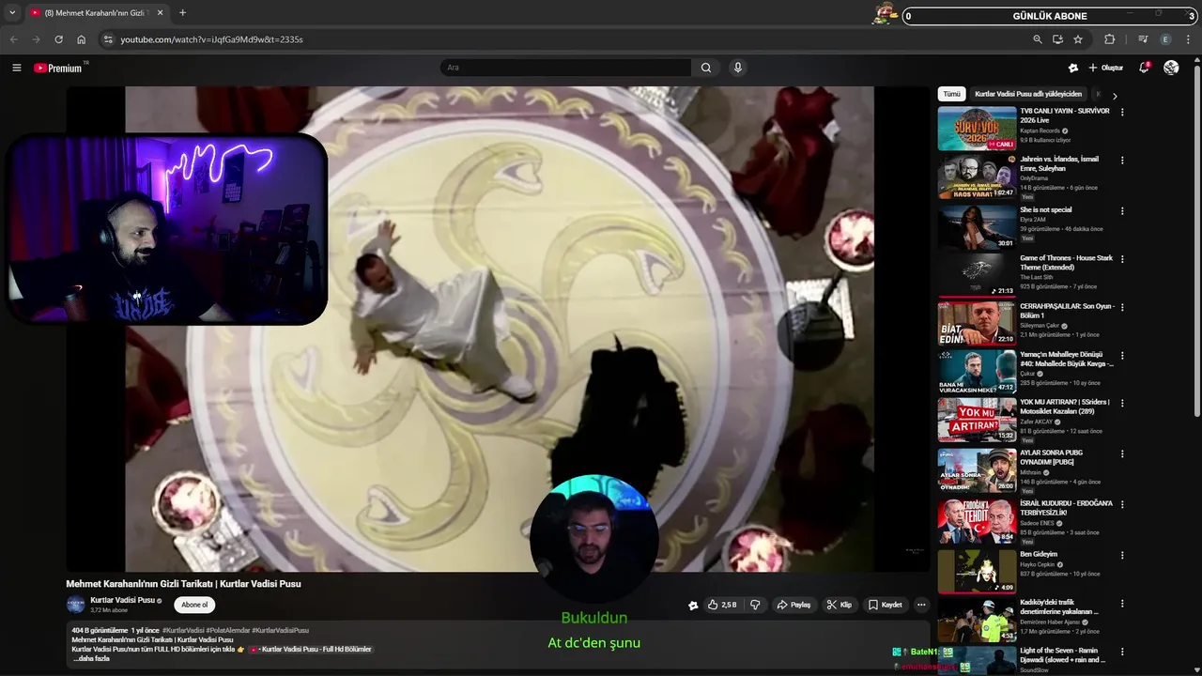The image size is (1202, 676).
Task: Open options for Jahrein vs. İrlandas video
Action: tap(1122, 160)
